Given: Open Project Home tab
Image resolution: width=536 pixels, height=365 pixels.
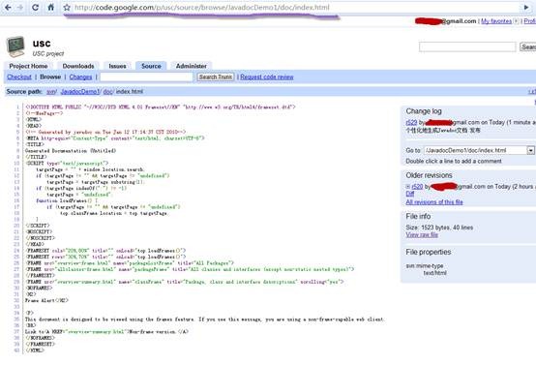Looking at the screenshot, I should pos(28,66).
